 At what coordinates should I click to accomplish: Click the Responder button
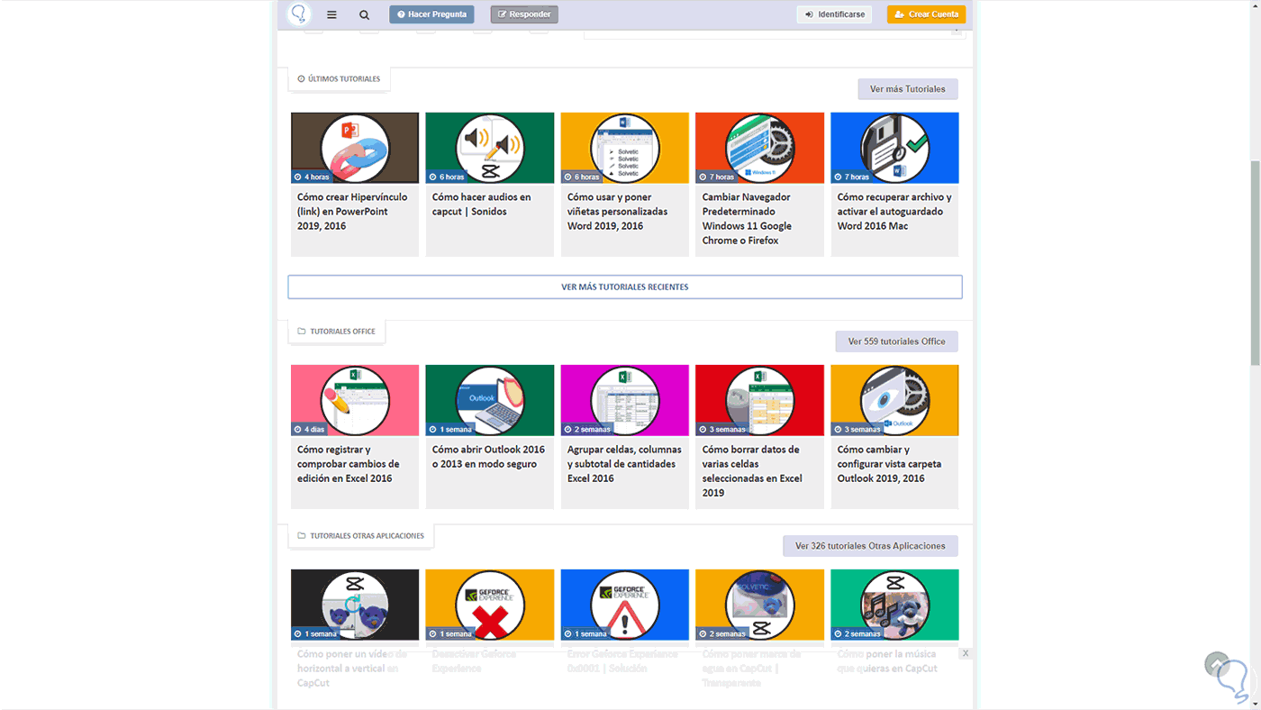coord(524,14)
